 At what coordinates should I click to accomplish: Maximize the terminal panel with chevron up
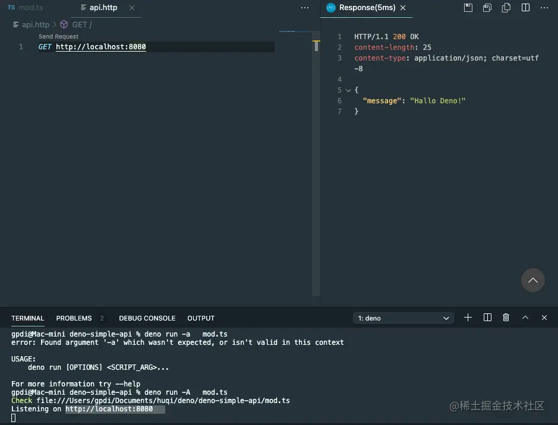tap(525, 318)
